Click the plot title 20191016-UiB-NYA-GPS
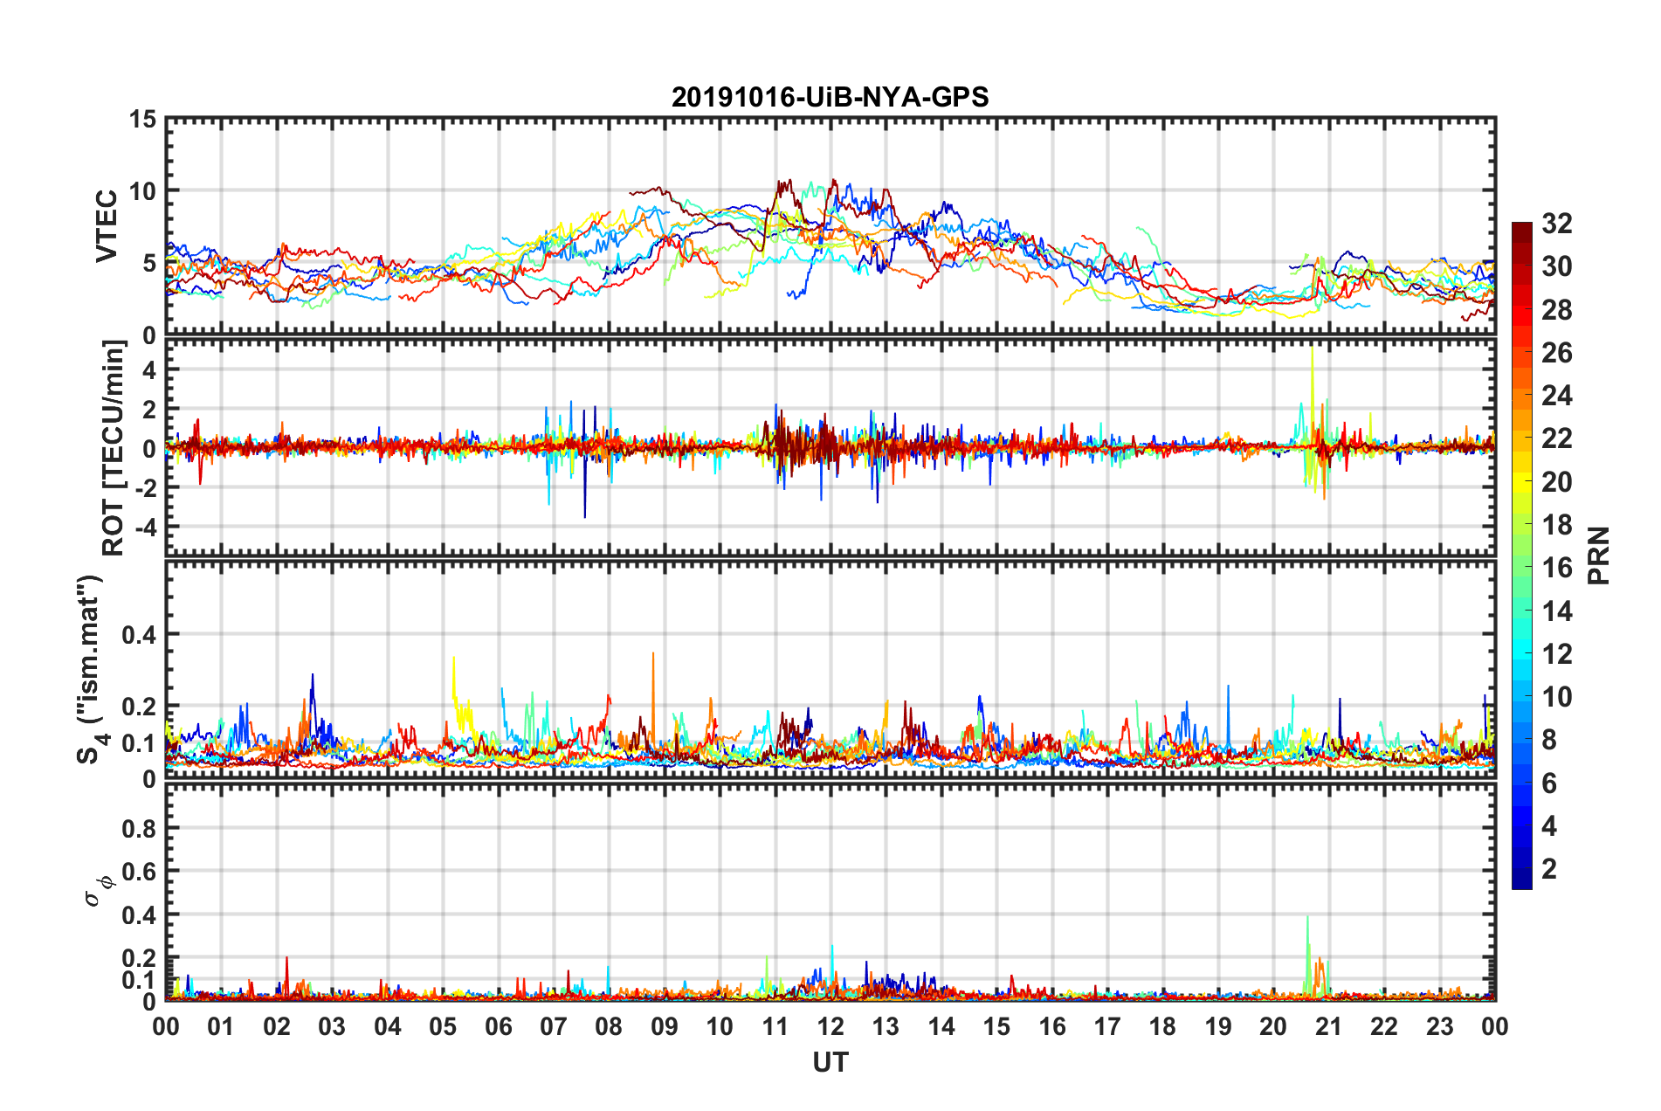Viewport: 1661px width, 1111px height. tap(830, 97)
